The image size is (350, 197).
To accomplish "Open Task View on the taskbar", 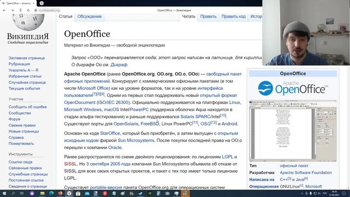I will click(22, 193).
